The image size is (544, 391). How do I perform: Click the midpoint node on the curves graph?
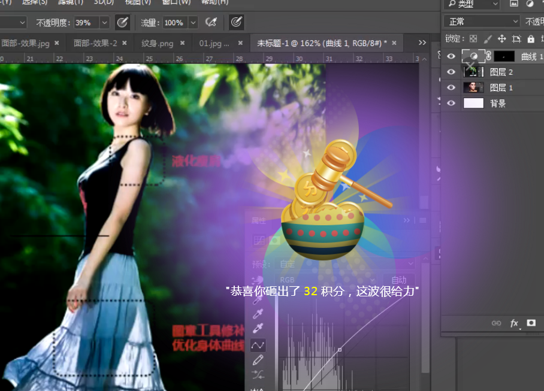(340, 350)
